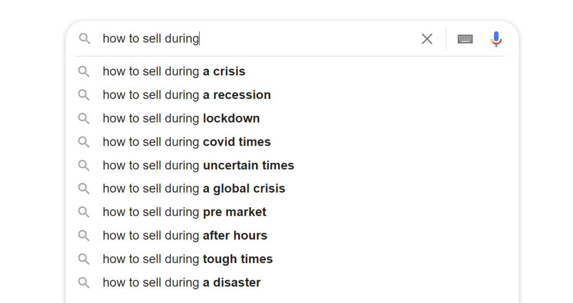
Task: Pick 'how to sell during uncertain times'
Action: point(292,165)
